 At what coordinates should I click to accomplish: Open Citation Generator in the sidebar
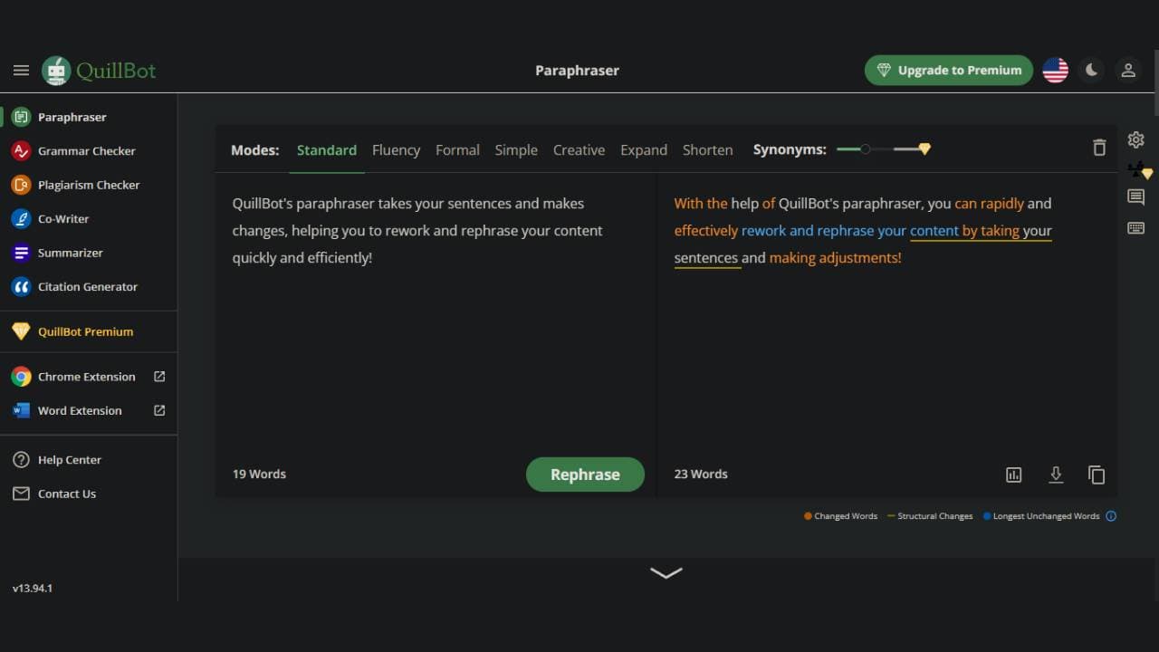pyautogui.click(x=89, y=287)
